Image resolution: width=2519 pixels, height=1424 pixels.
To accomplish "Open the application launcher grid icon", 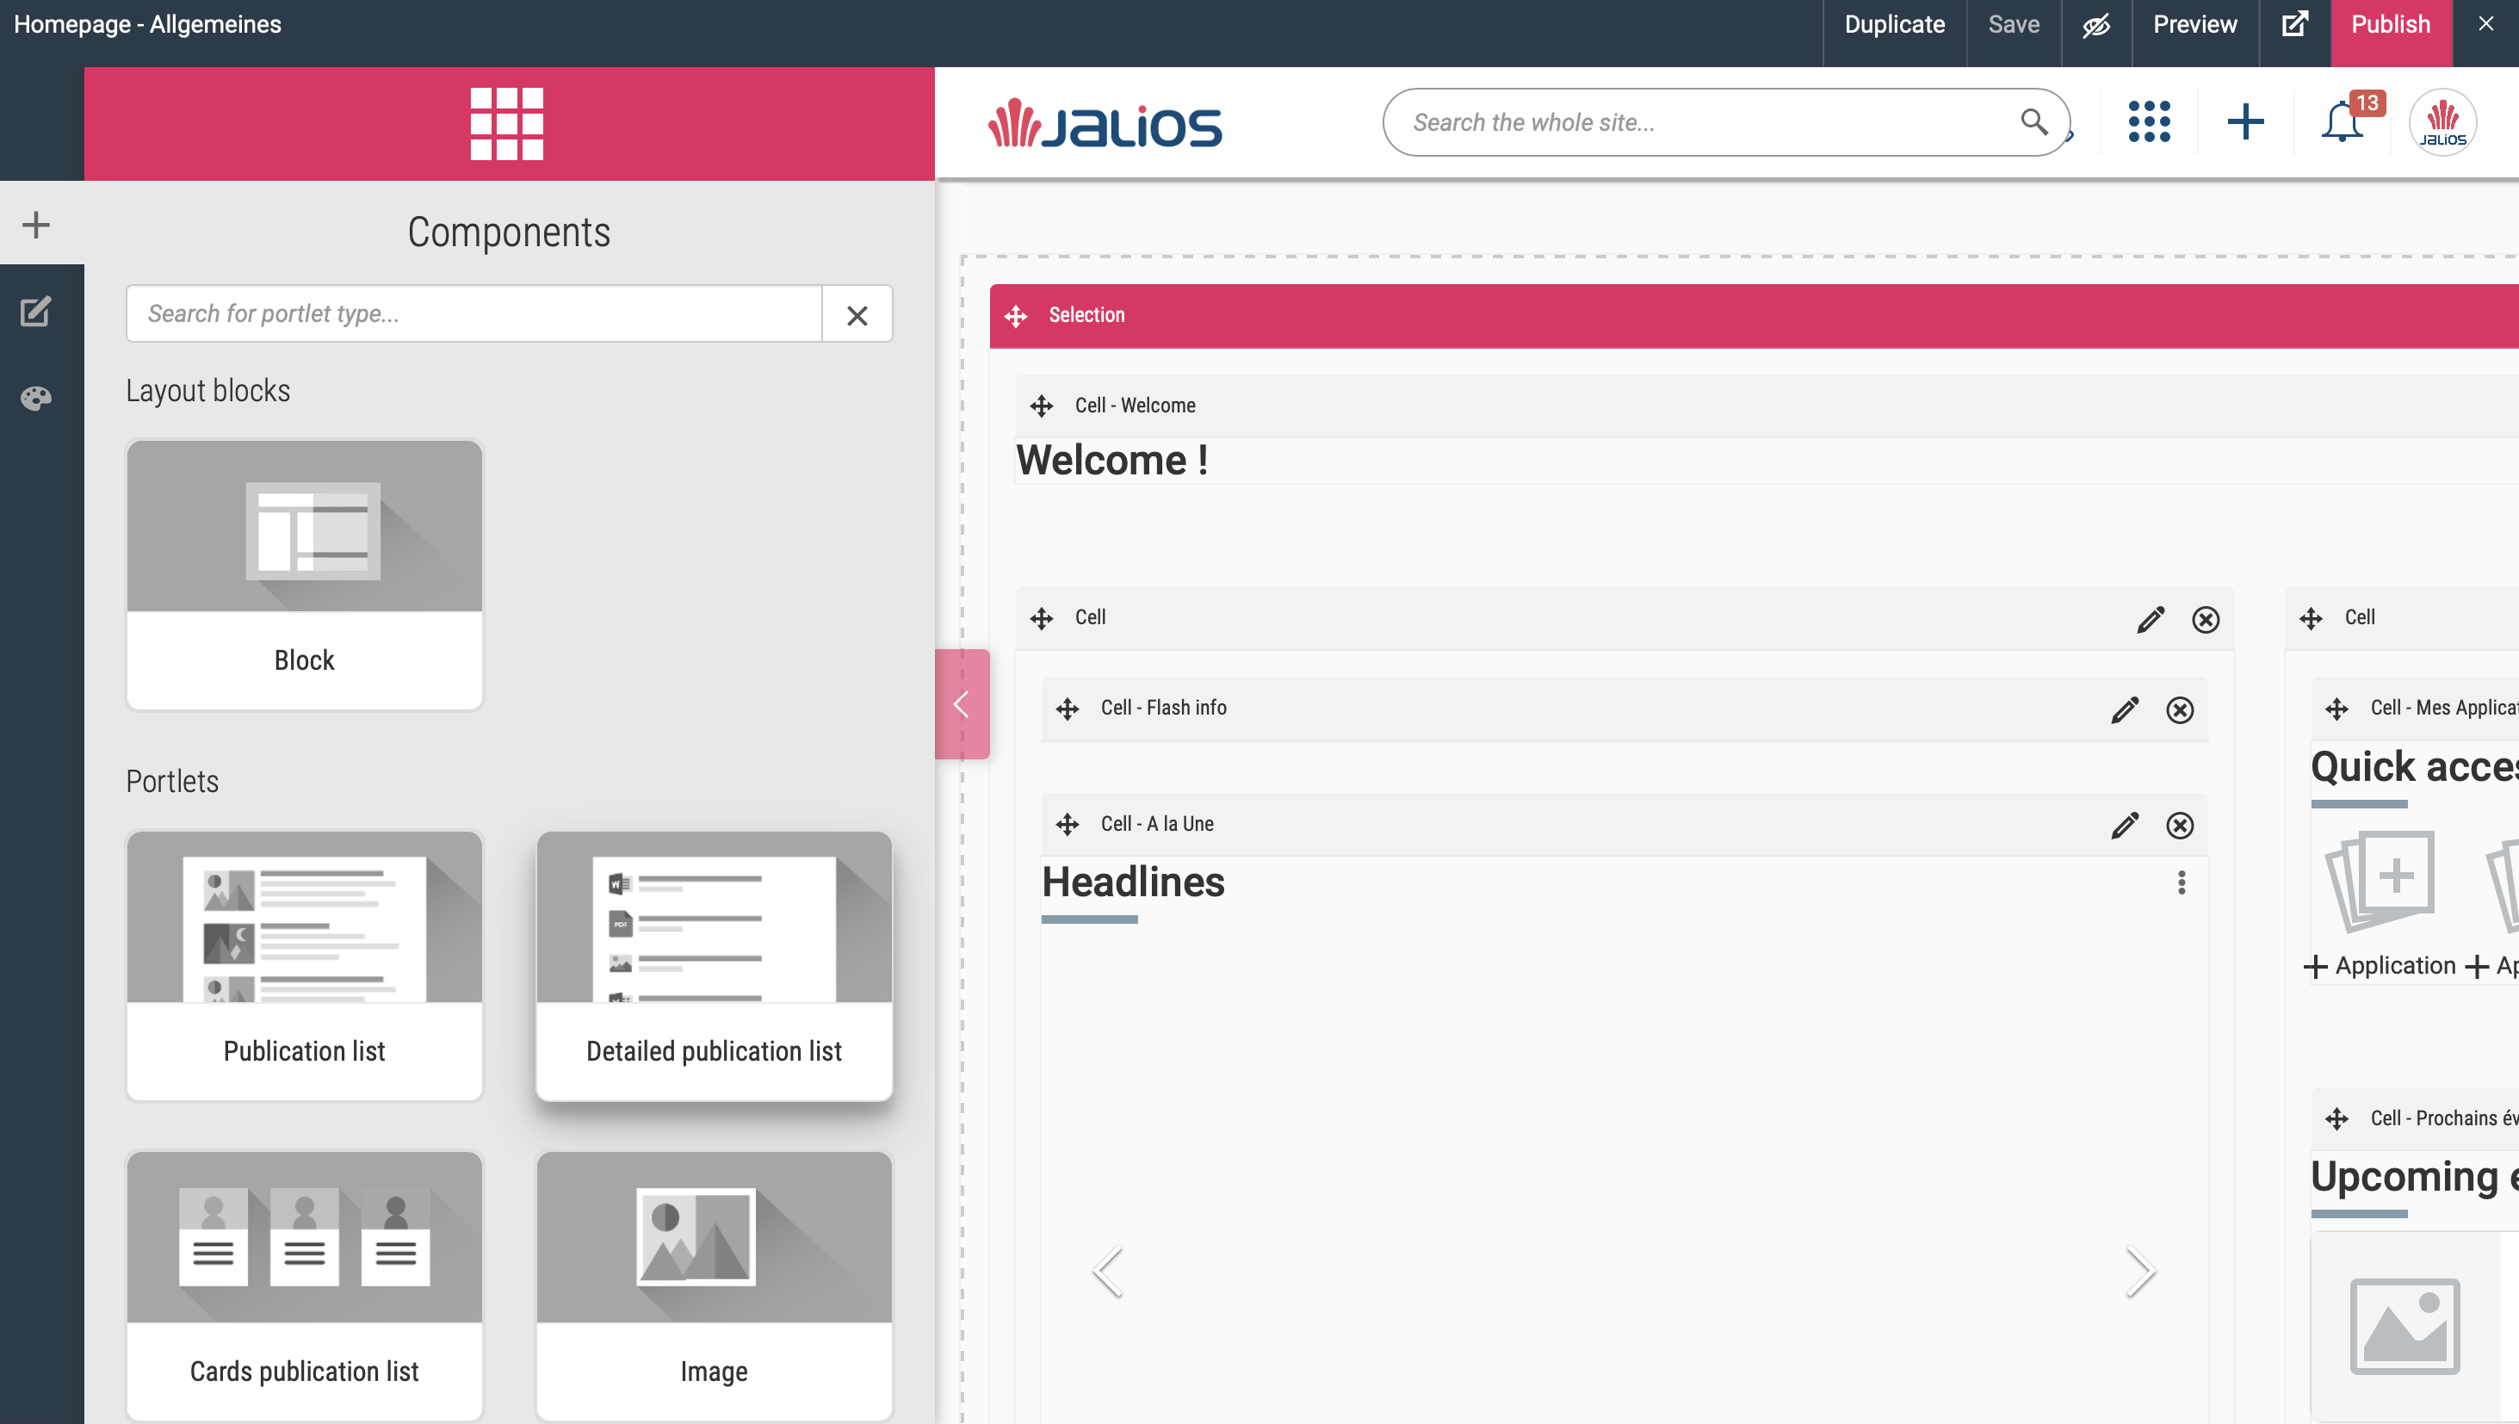I will pos(2150,122).
